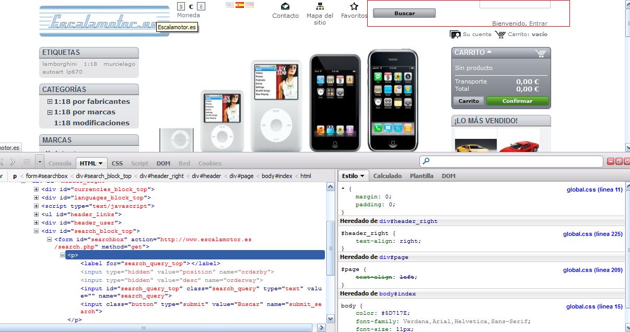Screen dimensions: 630x332
Task: Expand the div#header_user node
Action: click(x=37, y=223)
